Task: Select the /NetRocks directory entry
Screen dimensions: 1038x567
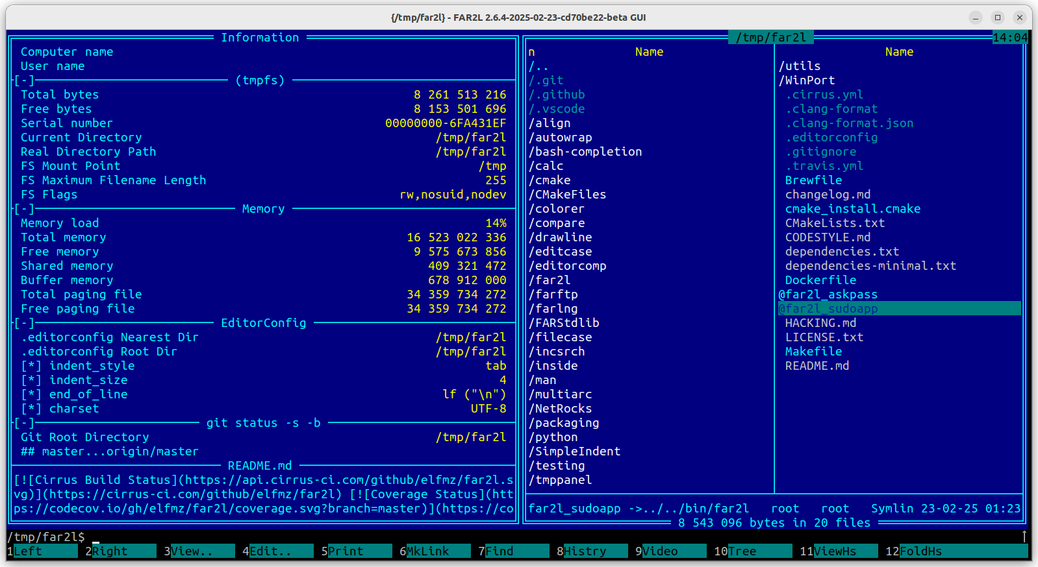Action: 560,409
